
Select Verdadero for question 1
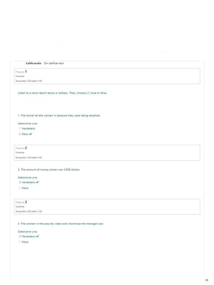pos(20,128)
